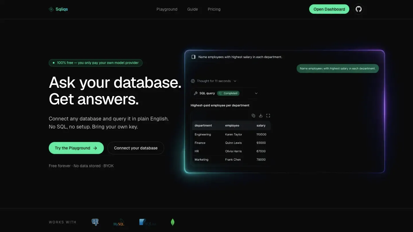Open the Playground nav item

(x=167, y=9)
